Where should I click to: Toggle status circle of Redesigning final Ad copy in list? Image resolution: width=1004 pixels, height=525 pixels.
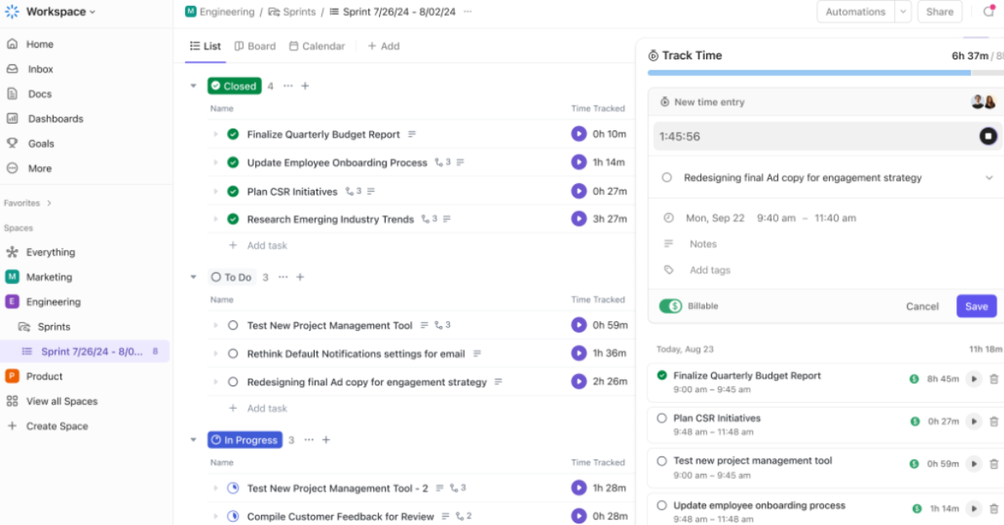pyautogui.click(x=233, y=382)
